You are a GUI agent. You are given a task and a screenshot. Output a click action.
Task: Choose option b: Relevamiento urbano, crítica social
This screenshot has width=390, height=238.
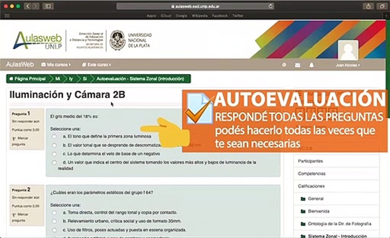pos(54,221)
